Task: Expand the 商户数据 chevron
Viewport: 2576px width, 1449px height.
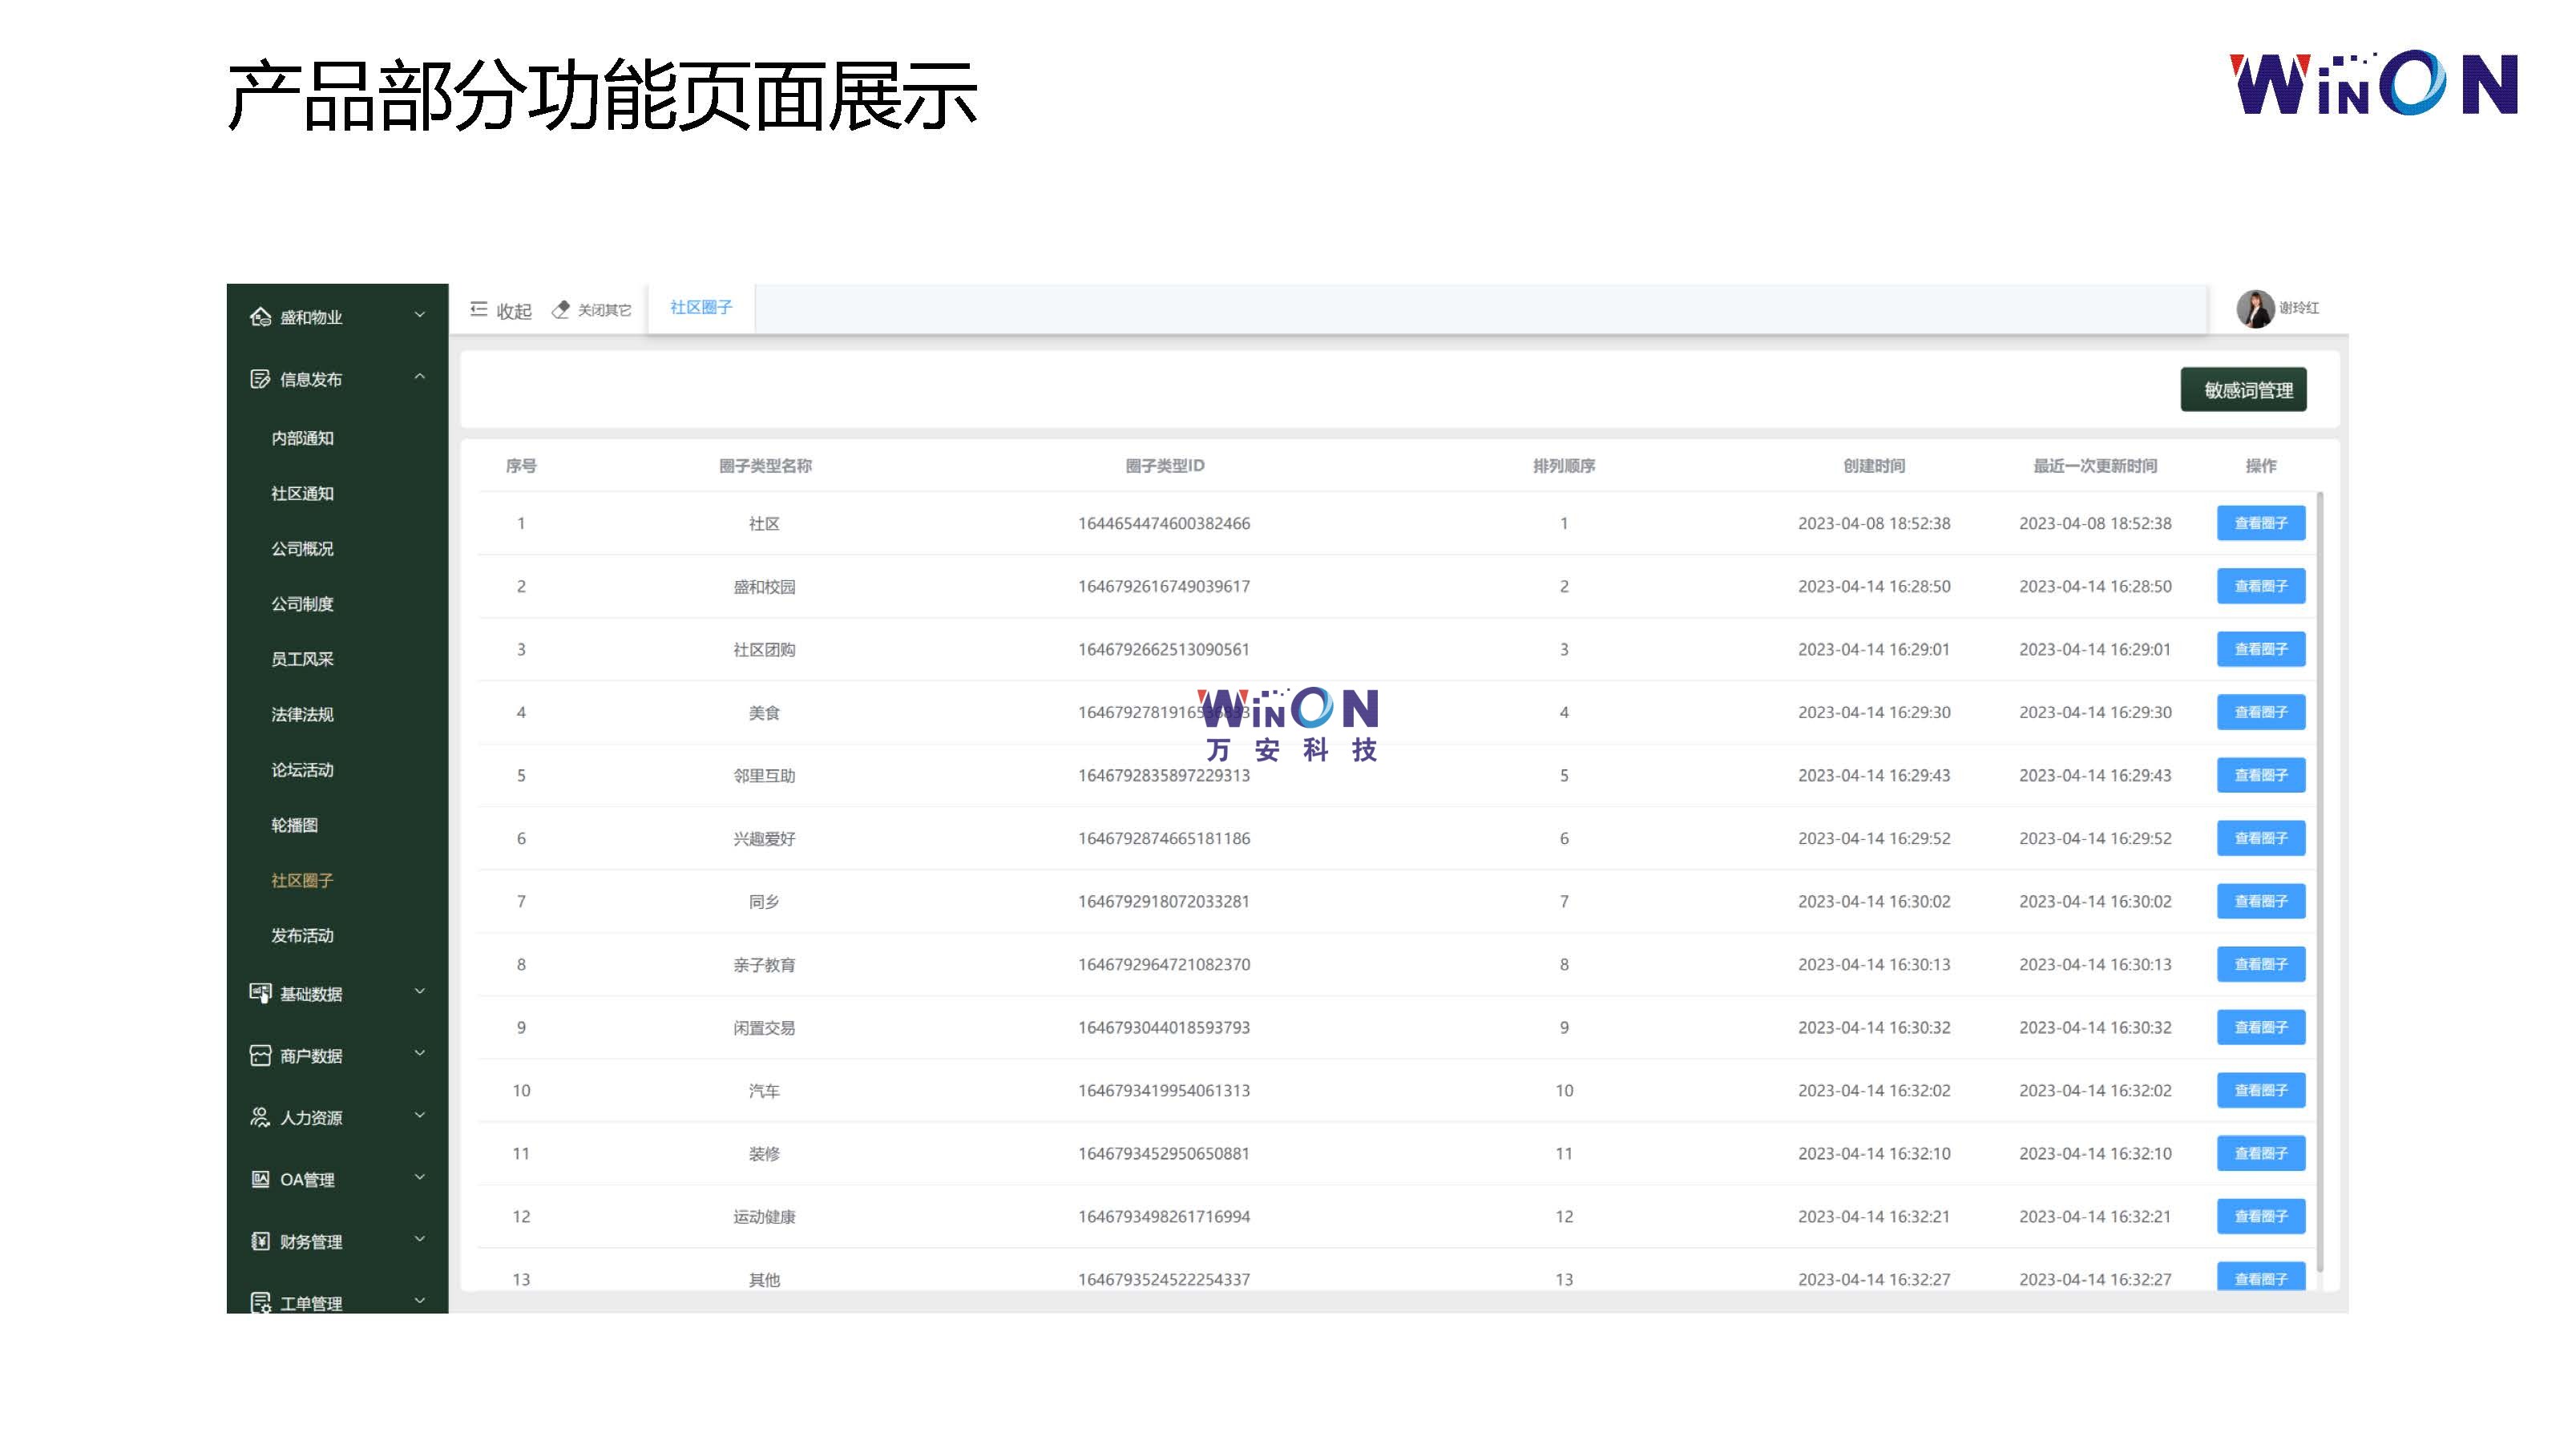Action: pyautogui.click(x=420, y=1053)
